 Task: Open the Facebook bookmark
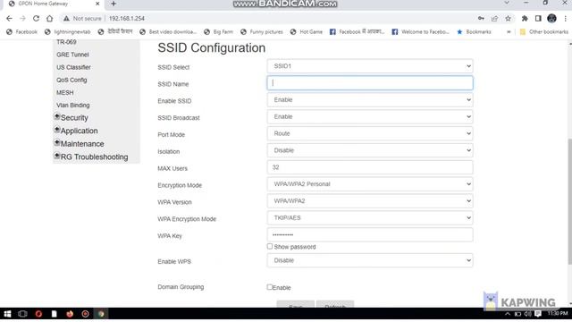[21, 32]
